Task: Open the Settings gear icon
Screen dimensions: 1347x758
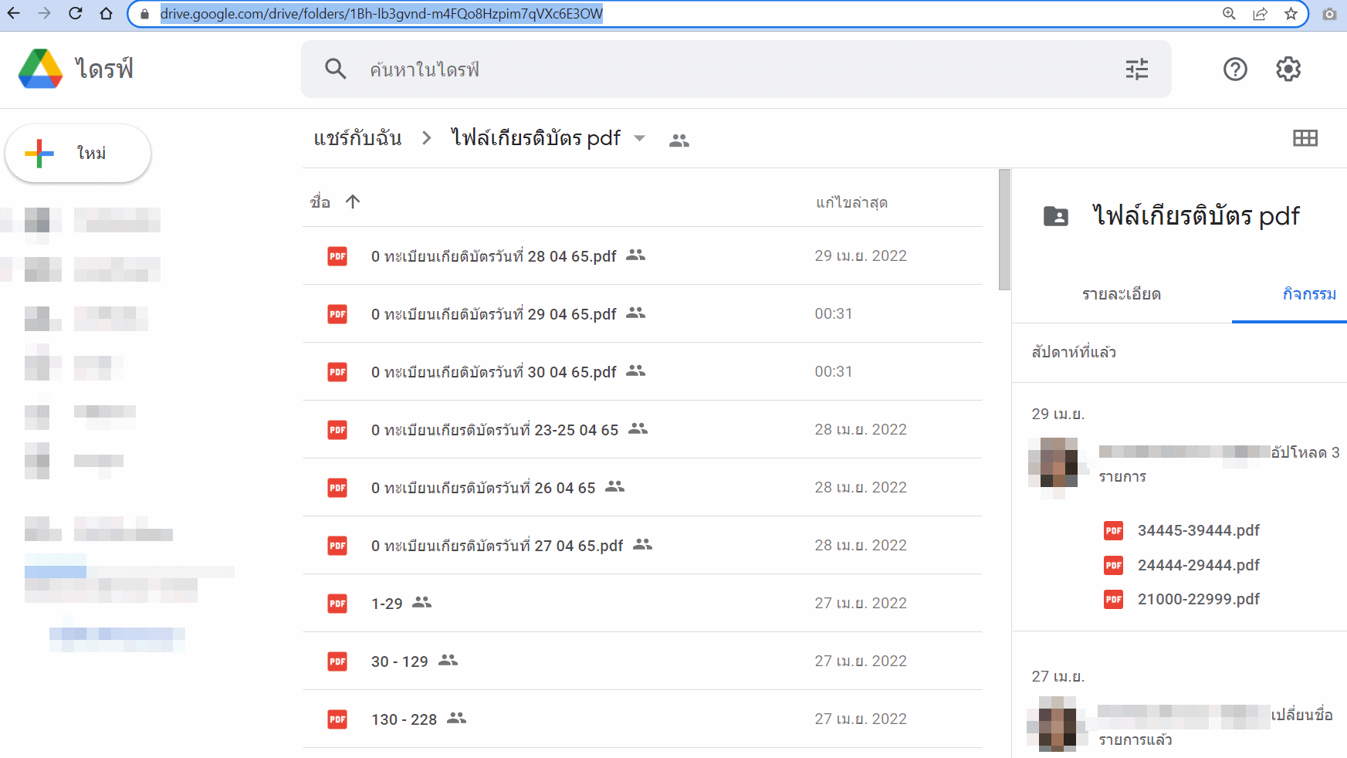Action: coord(1288,69)
